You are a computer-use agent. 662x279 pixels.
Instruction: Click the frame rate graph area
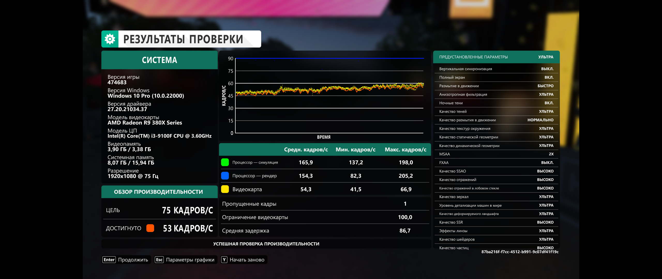coord(329,96)
